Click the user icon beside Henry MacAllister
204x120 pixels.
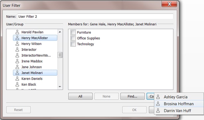[x=17, y=38]
